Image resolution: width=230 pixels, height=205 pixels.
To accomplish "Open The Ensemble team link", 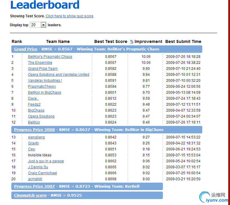I will tap(40, 63).
